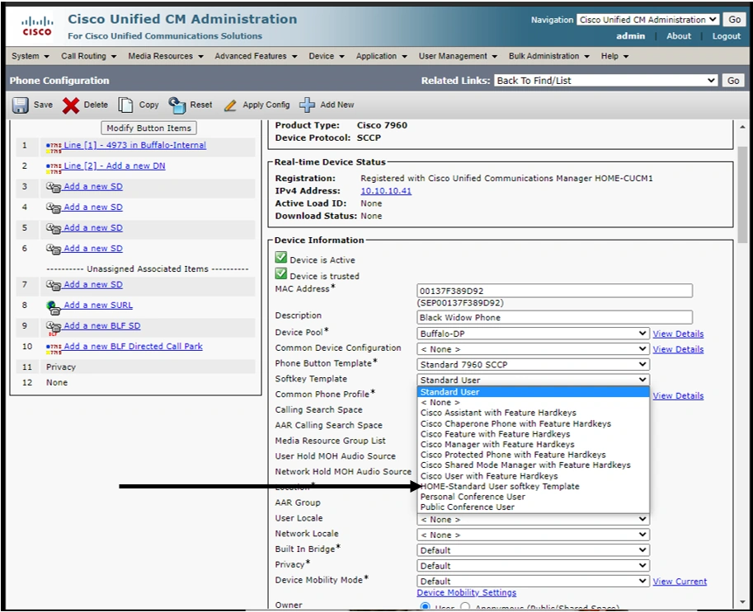Open the Built In Bridge dropdown
The width and height of the screenshot is (753, 612).
[533, 550]
